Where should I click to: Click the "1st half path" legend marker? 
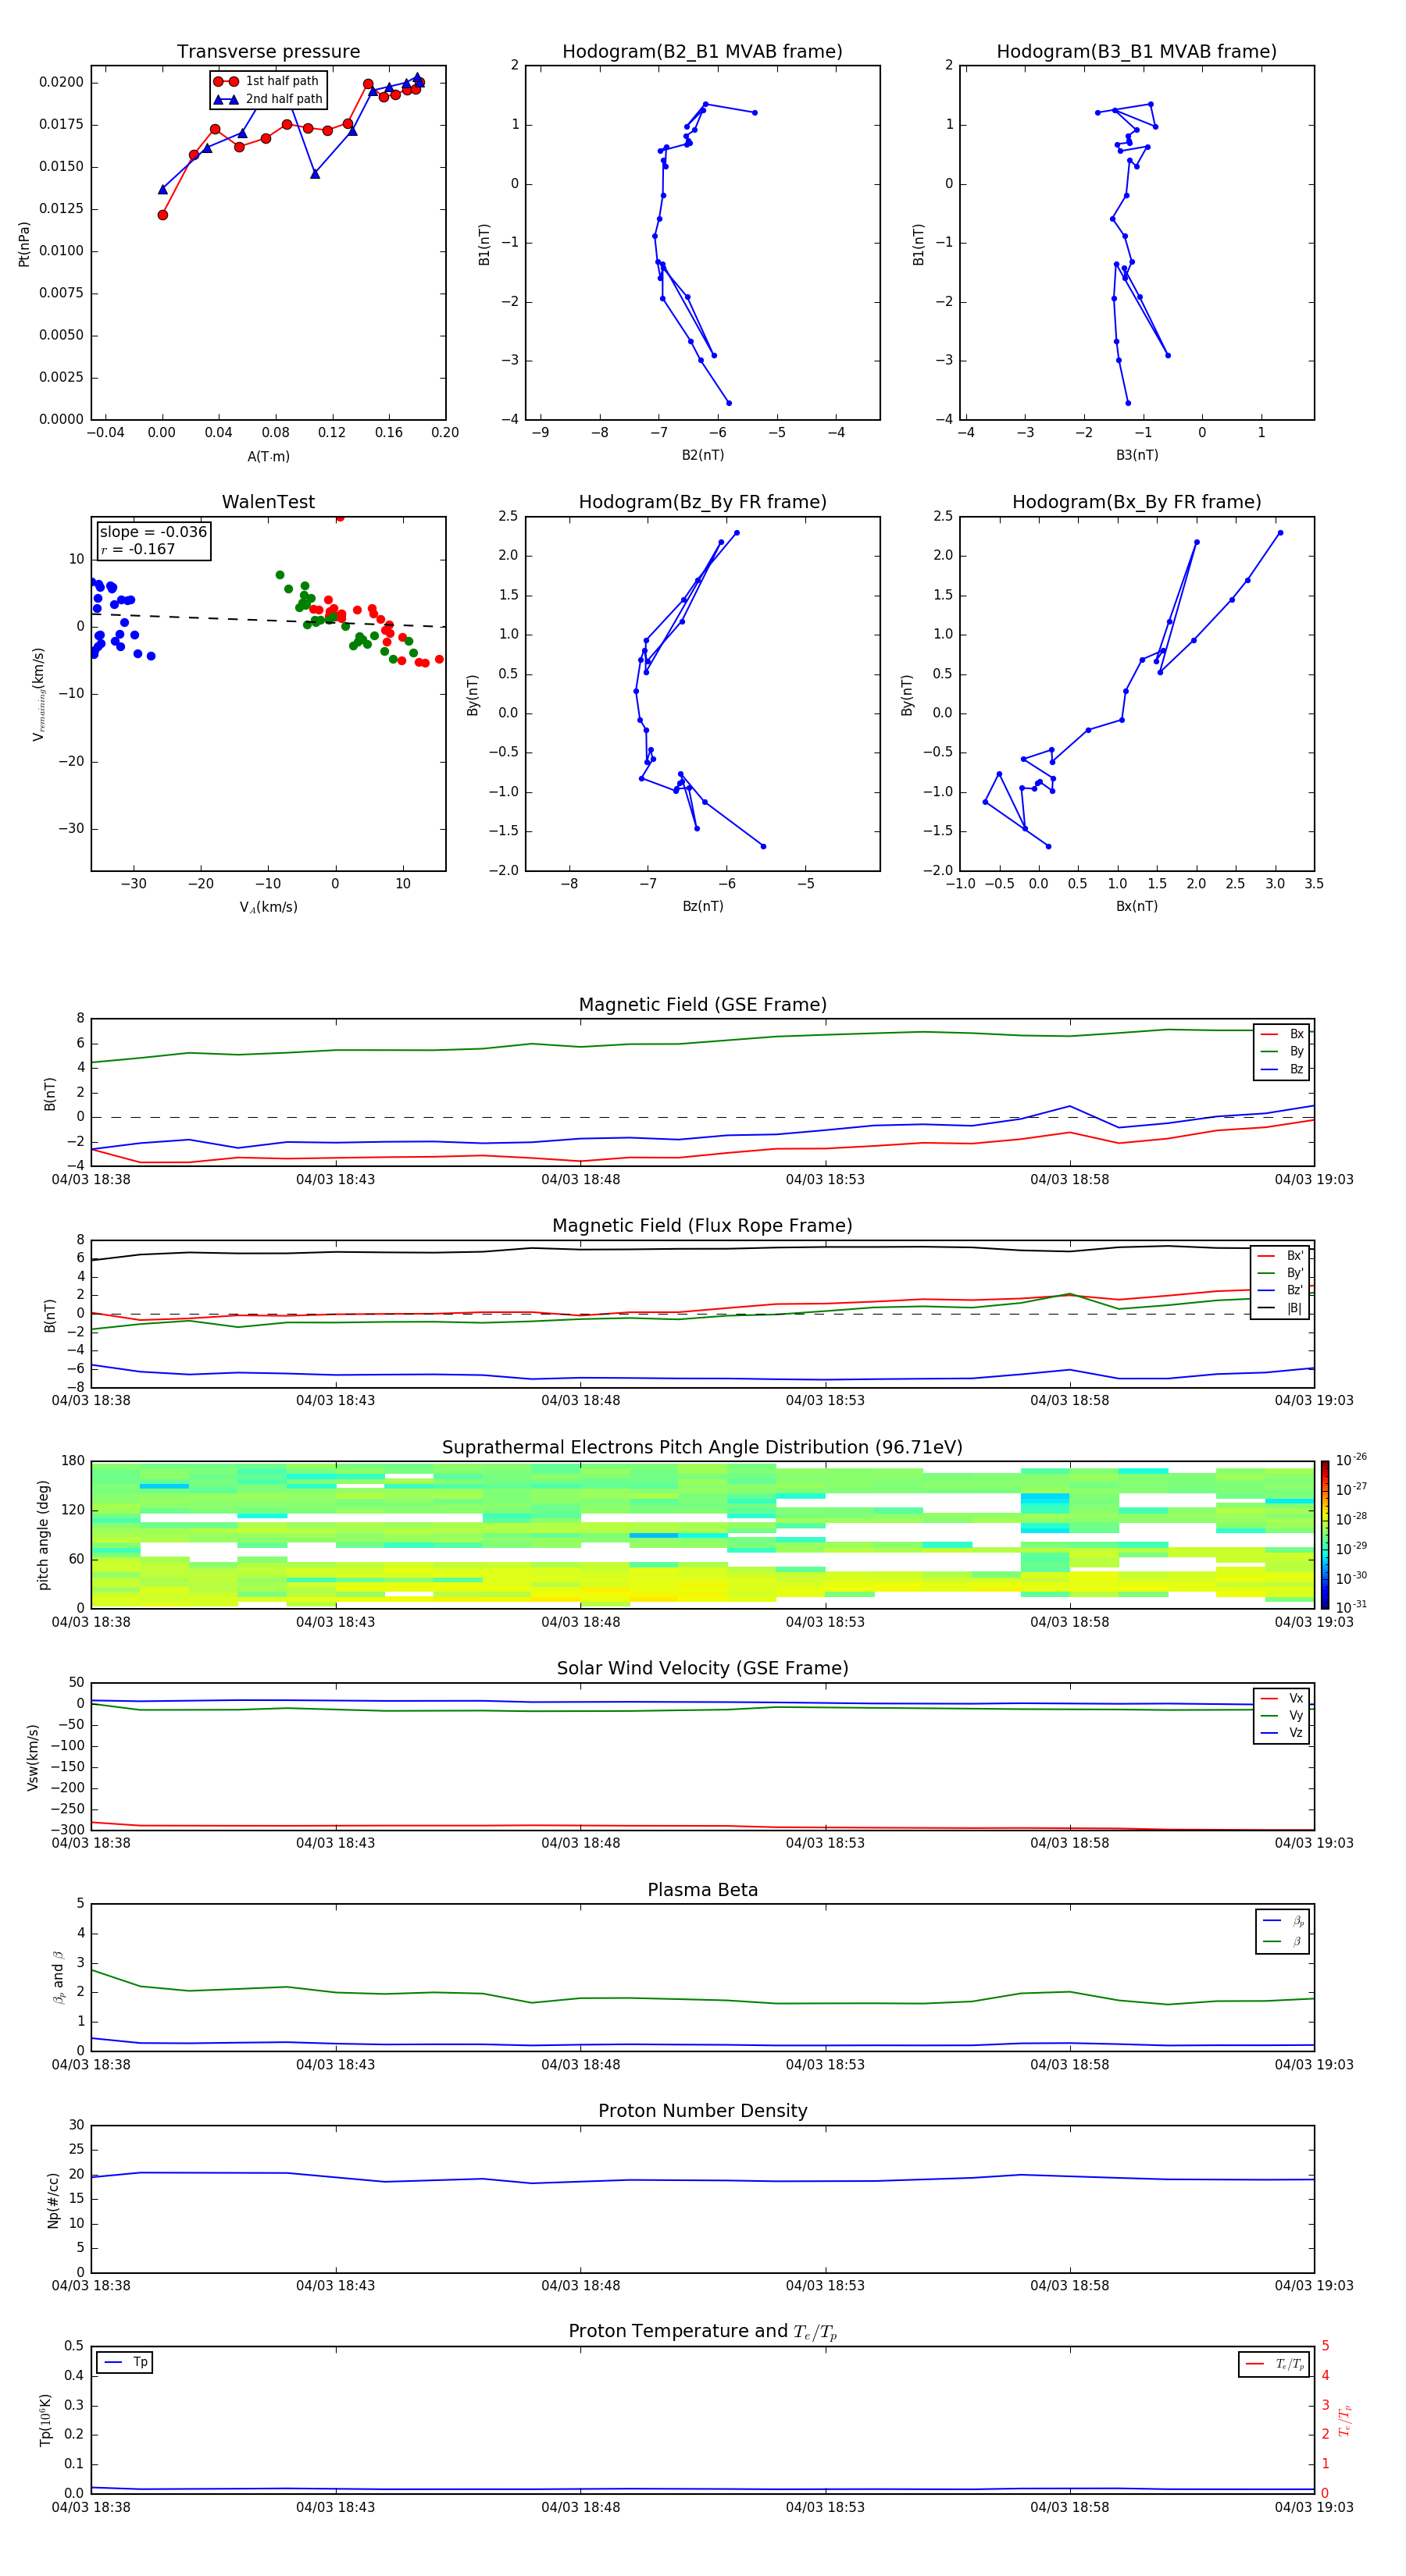225,81
